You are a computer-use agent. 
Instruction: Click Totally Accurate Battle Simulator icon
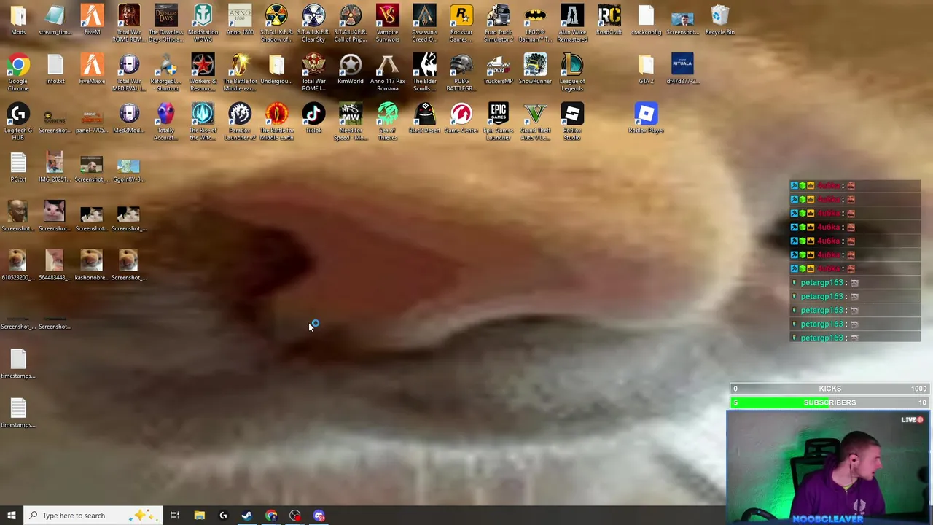(165, 122)
